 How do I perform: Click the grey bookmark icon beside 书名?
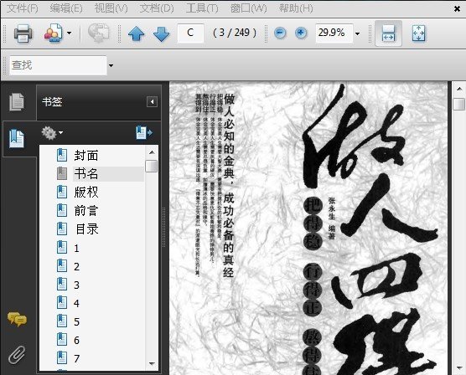pyautogui.click(x=62, y=173)
